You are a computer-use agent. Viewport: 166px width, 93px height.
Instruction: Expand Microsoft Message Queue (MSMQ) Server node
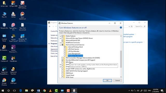coord(60,38)
